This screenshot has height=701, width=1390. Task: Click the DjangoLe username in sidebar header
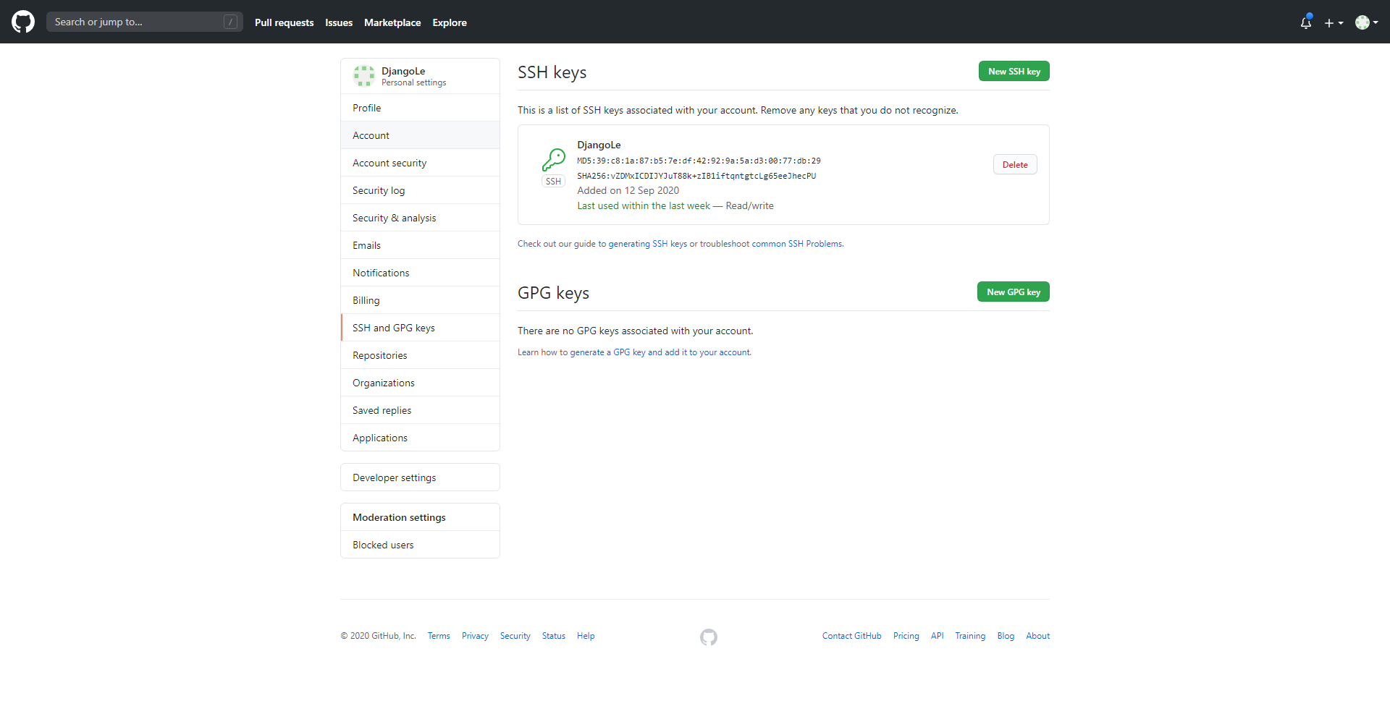pyautogui.click(x=403, y=71)
